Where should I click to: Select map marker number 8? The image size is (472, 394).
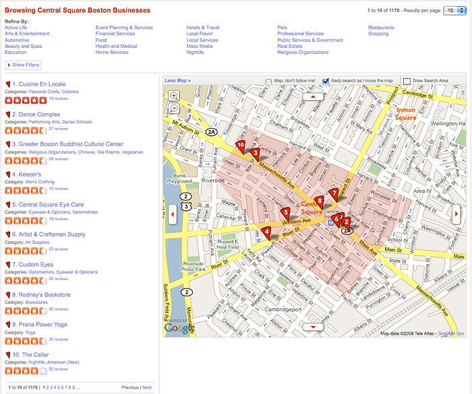point(320,203)
